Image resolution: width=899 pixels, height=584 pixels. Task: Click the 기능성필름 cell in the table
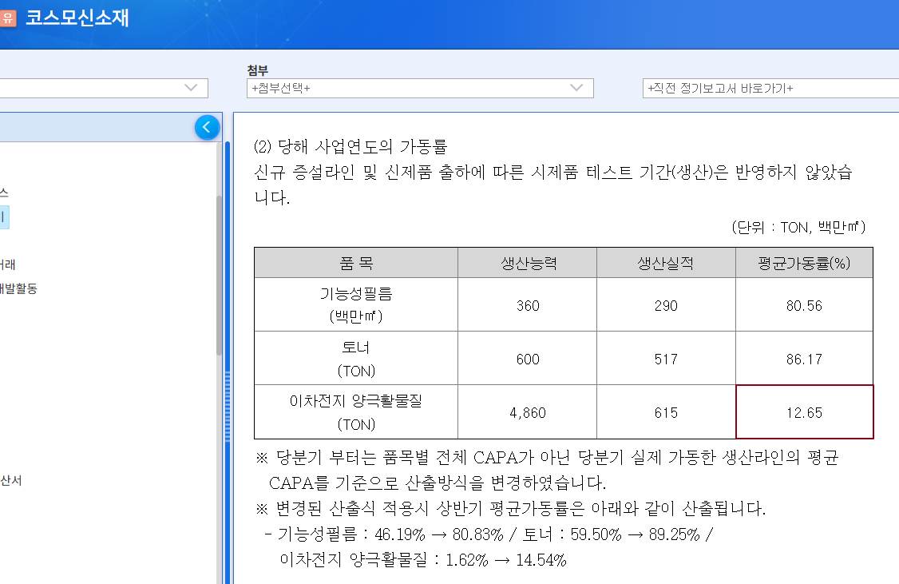[355, 304]
